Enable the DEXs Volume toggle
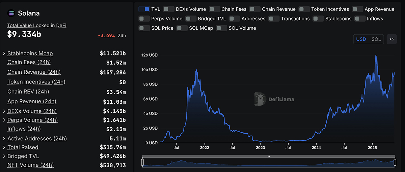This screenshot has height=172, width=405. (x=169, y=9)
